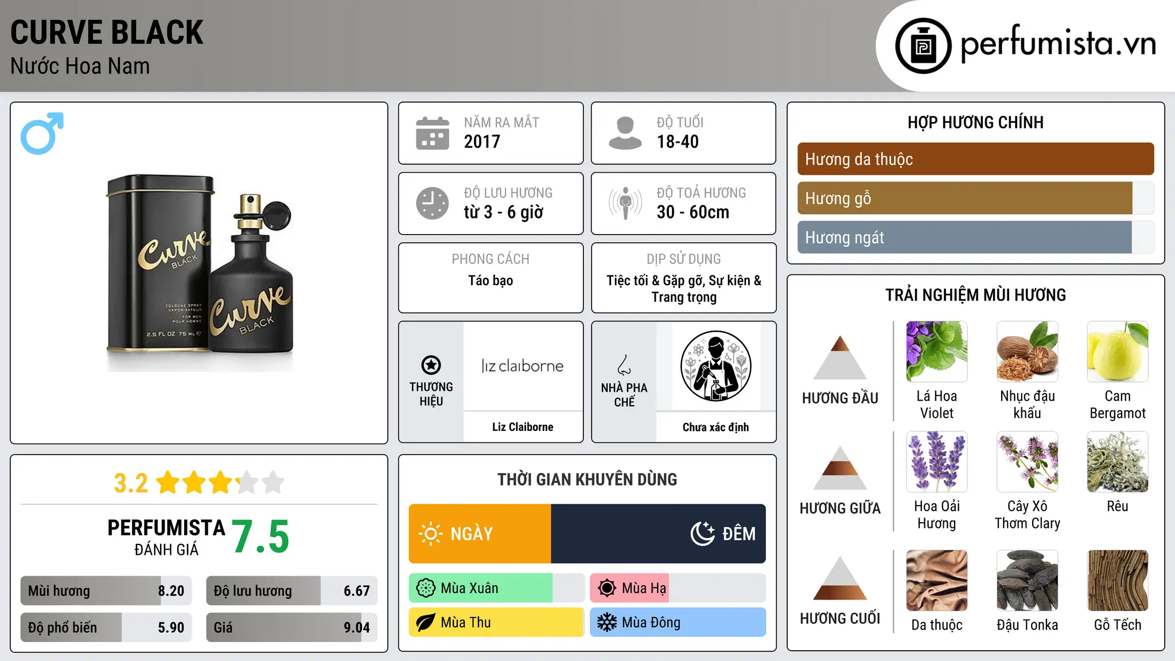Viewport: 1175px width, 661px height.
Task: Click the Gỗ Tếch wood note image
Action: [1118, 581]
